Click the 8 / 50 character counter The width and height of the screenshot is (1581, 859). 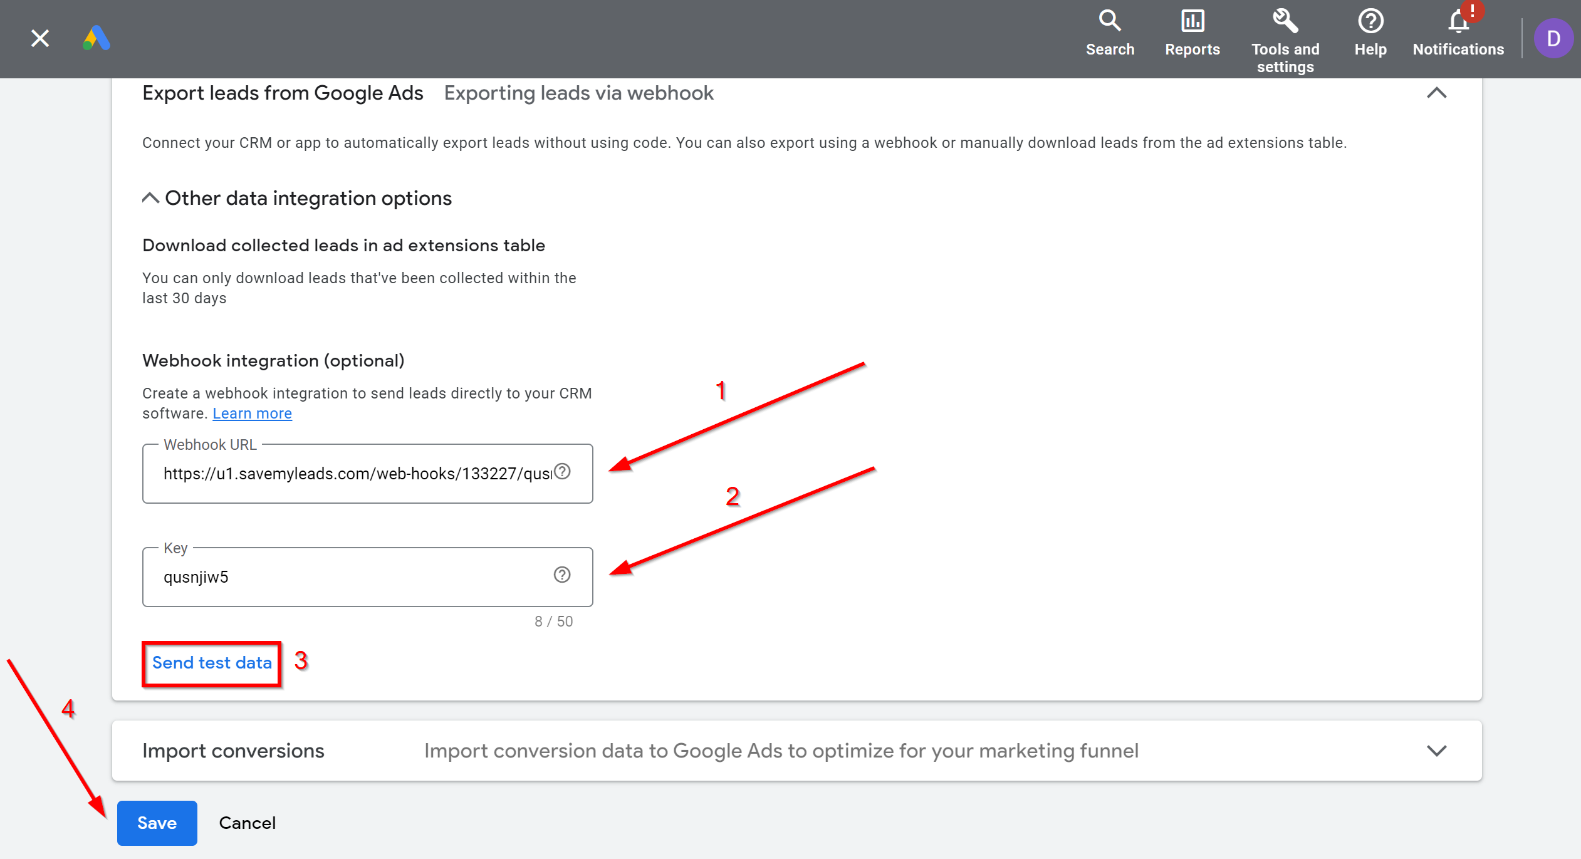(x=553, y=622)
